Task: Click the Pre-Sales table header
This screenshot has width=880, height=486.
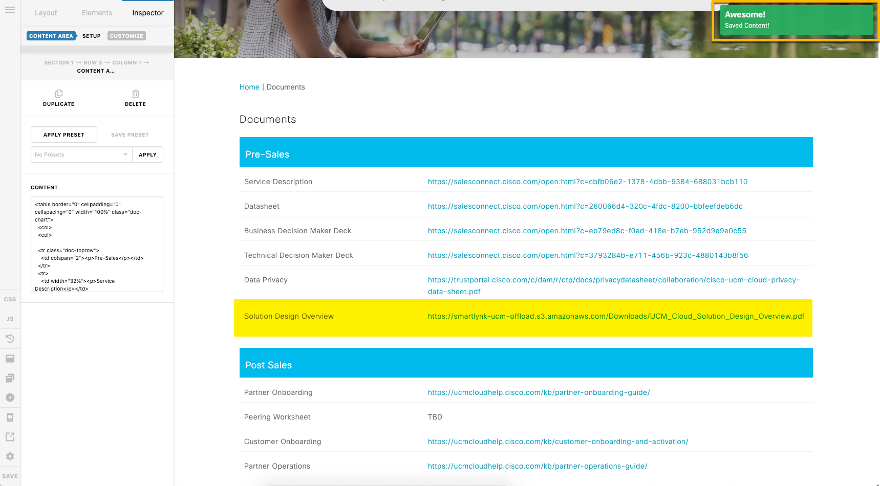Action: pos(526,152)
